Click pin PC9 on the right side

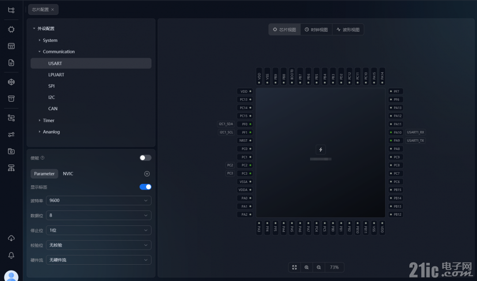[x=396, y=157]
